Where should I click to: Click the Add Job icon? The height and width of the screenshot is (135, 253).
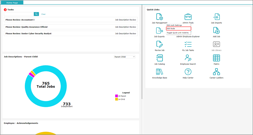pos(216,30)
